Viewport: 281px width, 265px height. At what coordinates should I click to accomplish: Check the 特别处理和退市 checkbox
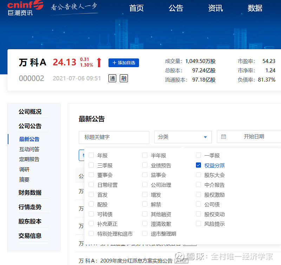(x=91, y=233)
